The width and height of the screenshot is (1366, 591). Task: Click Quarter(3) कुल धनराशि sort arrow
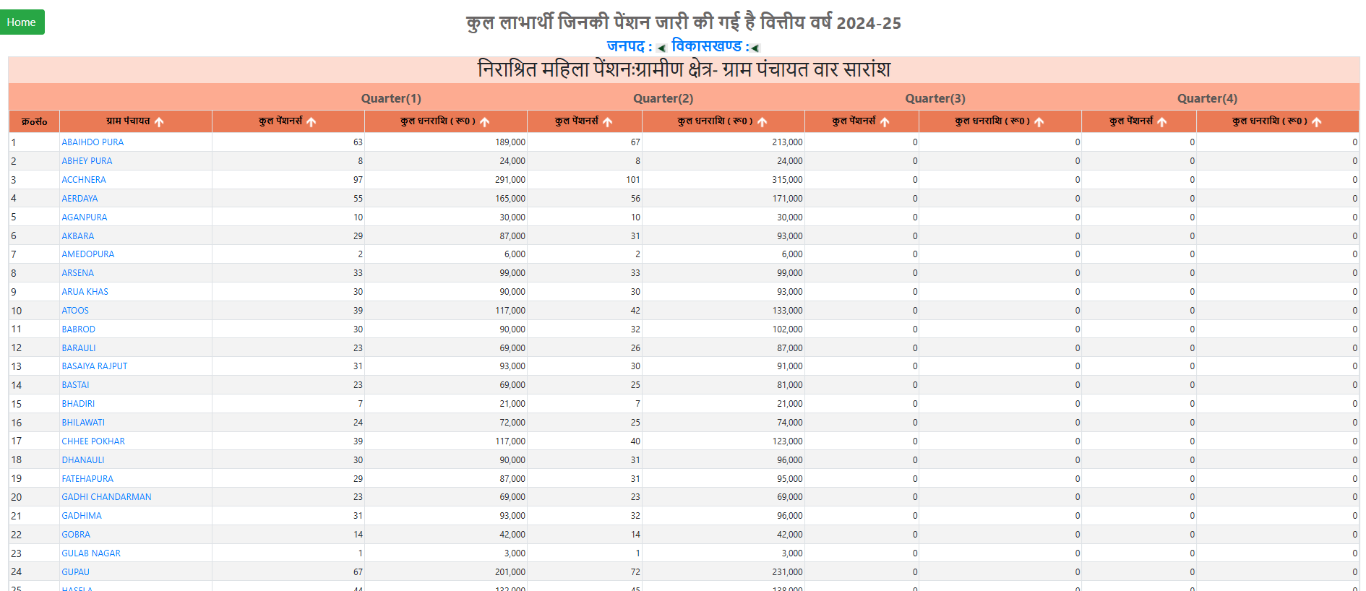[1039, 122]
